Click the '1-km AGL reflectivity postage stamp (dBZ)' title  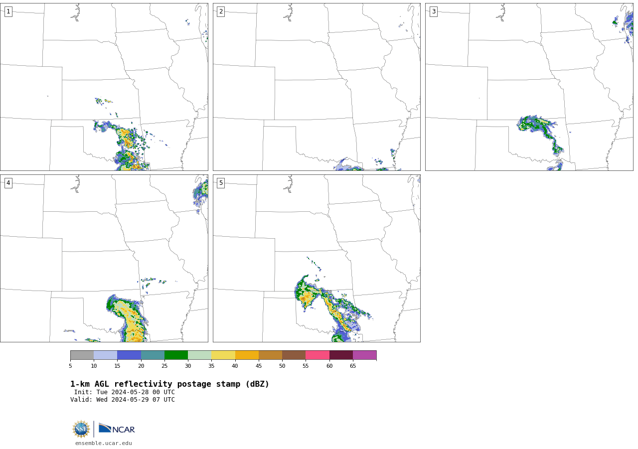(169, 384)
